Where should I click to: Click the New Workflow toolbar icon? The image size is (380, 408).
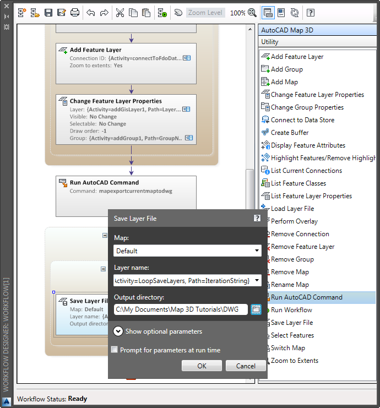[22, 13]
